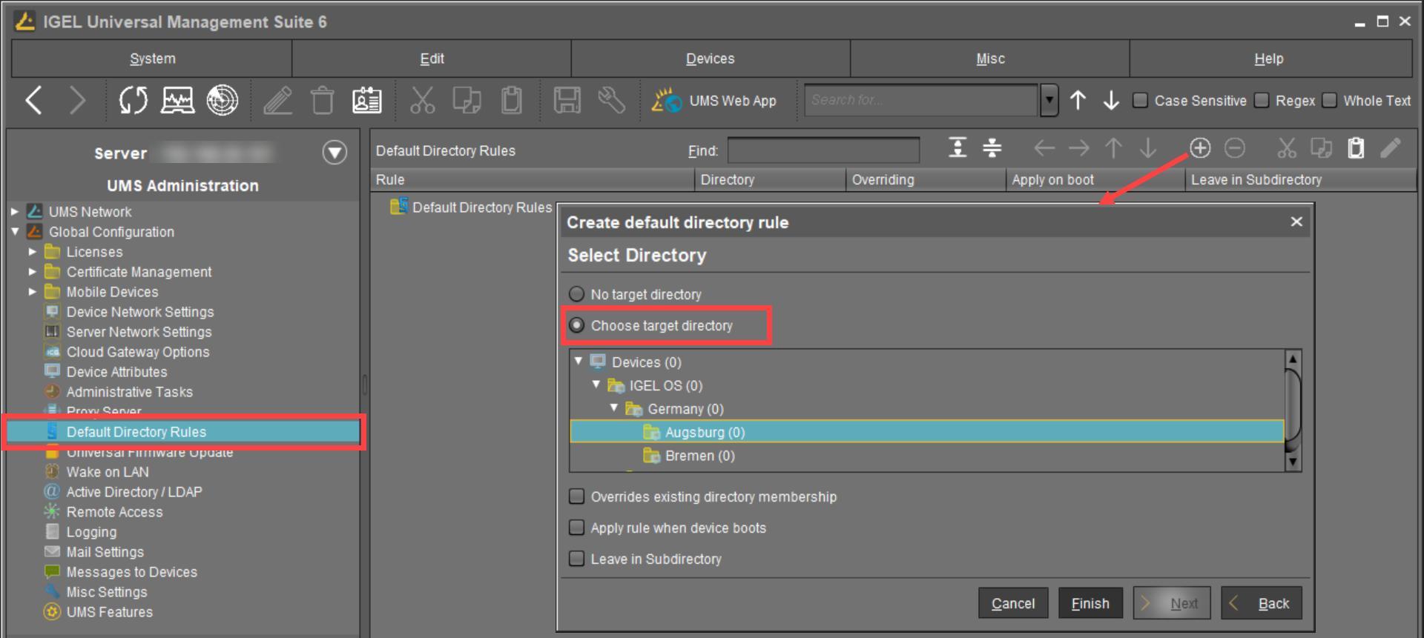This screenshot has width=1424, height=638.
Task: Click the search down arrow icon
Action: point(1111,101)
